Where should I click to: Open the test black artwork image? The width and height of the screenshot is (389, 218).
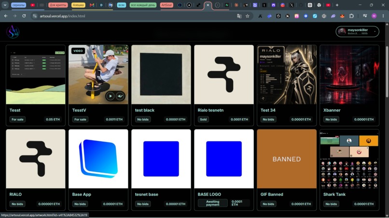tap(161, 75)
